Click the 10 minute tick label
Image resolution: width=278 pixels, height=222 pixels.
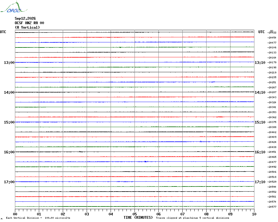[254, 214]
